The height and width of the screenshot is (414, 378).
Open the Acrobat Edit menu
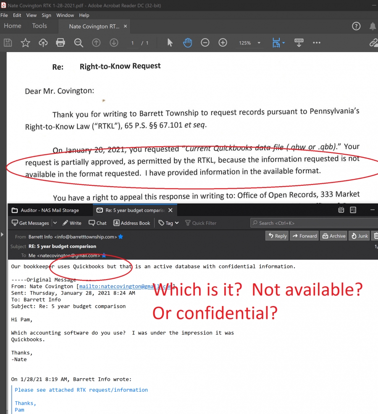[17, 15]
